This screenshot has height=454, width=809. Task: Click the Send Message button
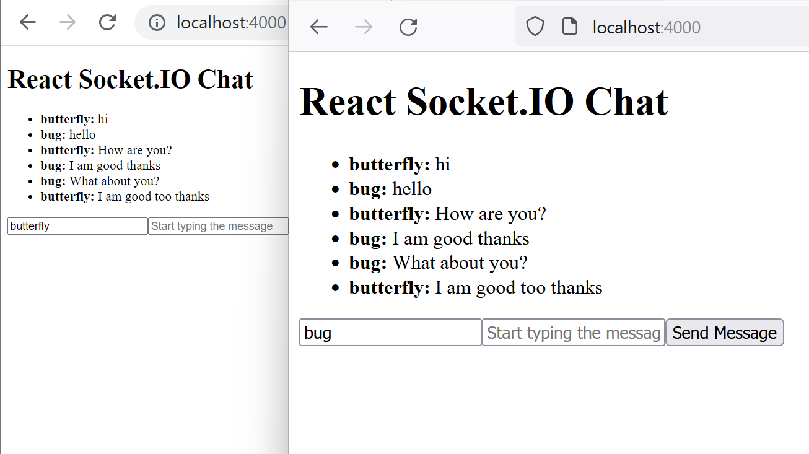[724, 333]
